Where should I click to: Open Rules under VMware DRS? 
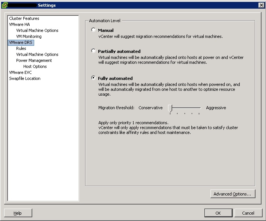coord(21,48)
